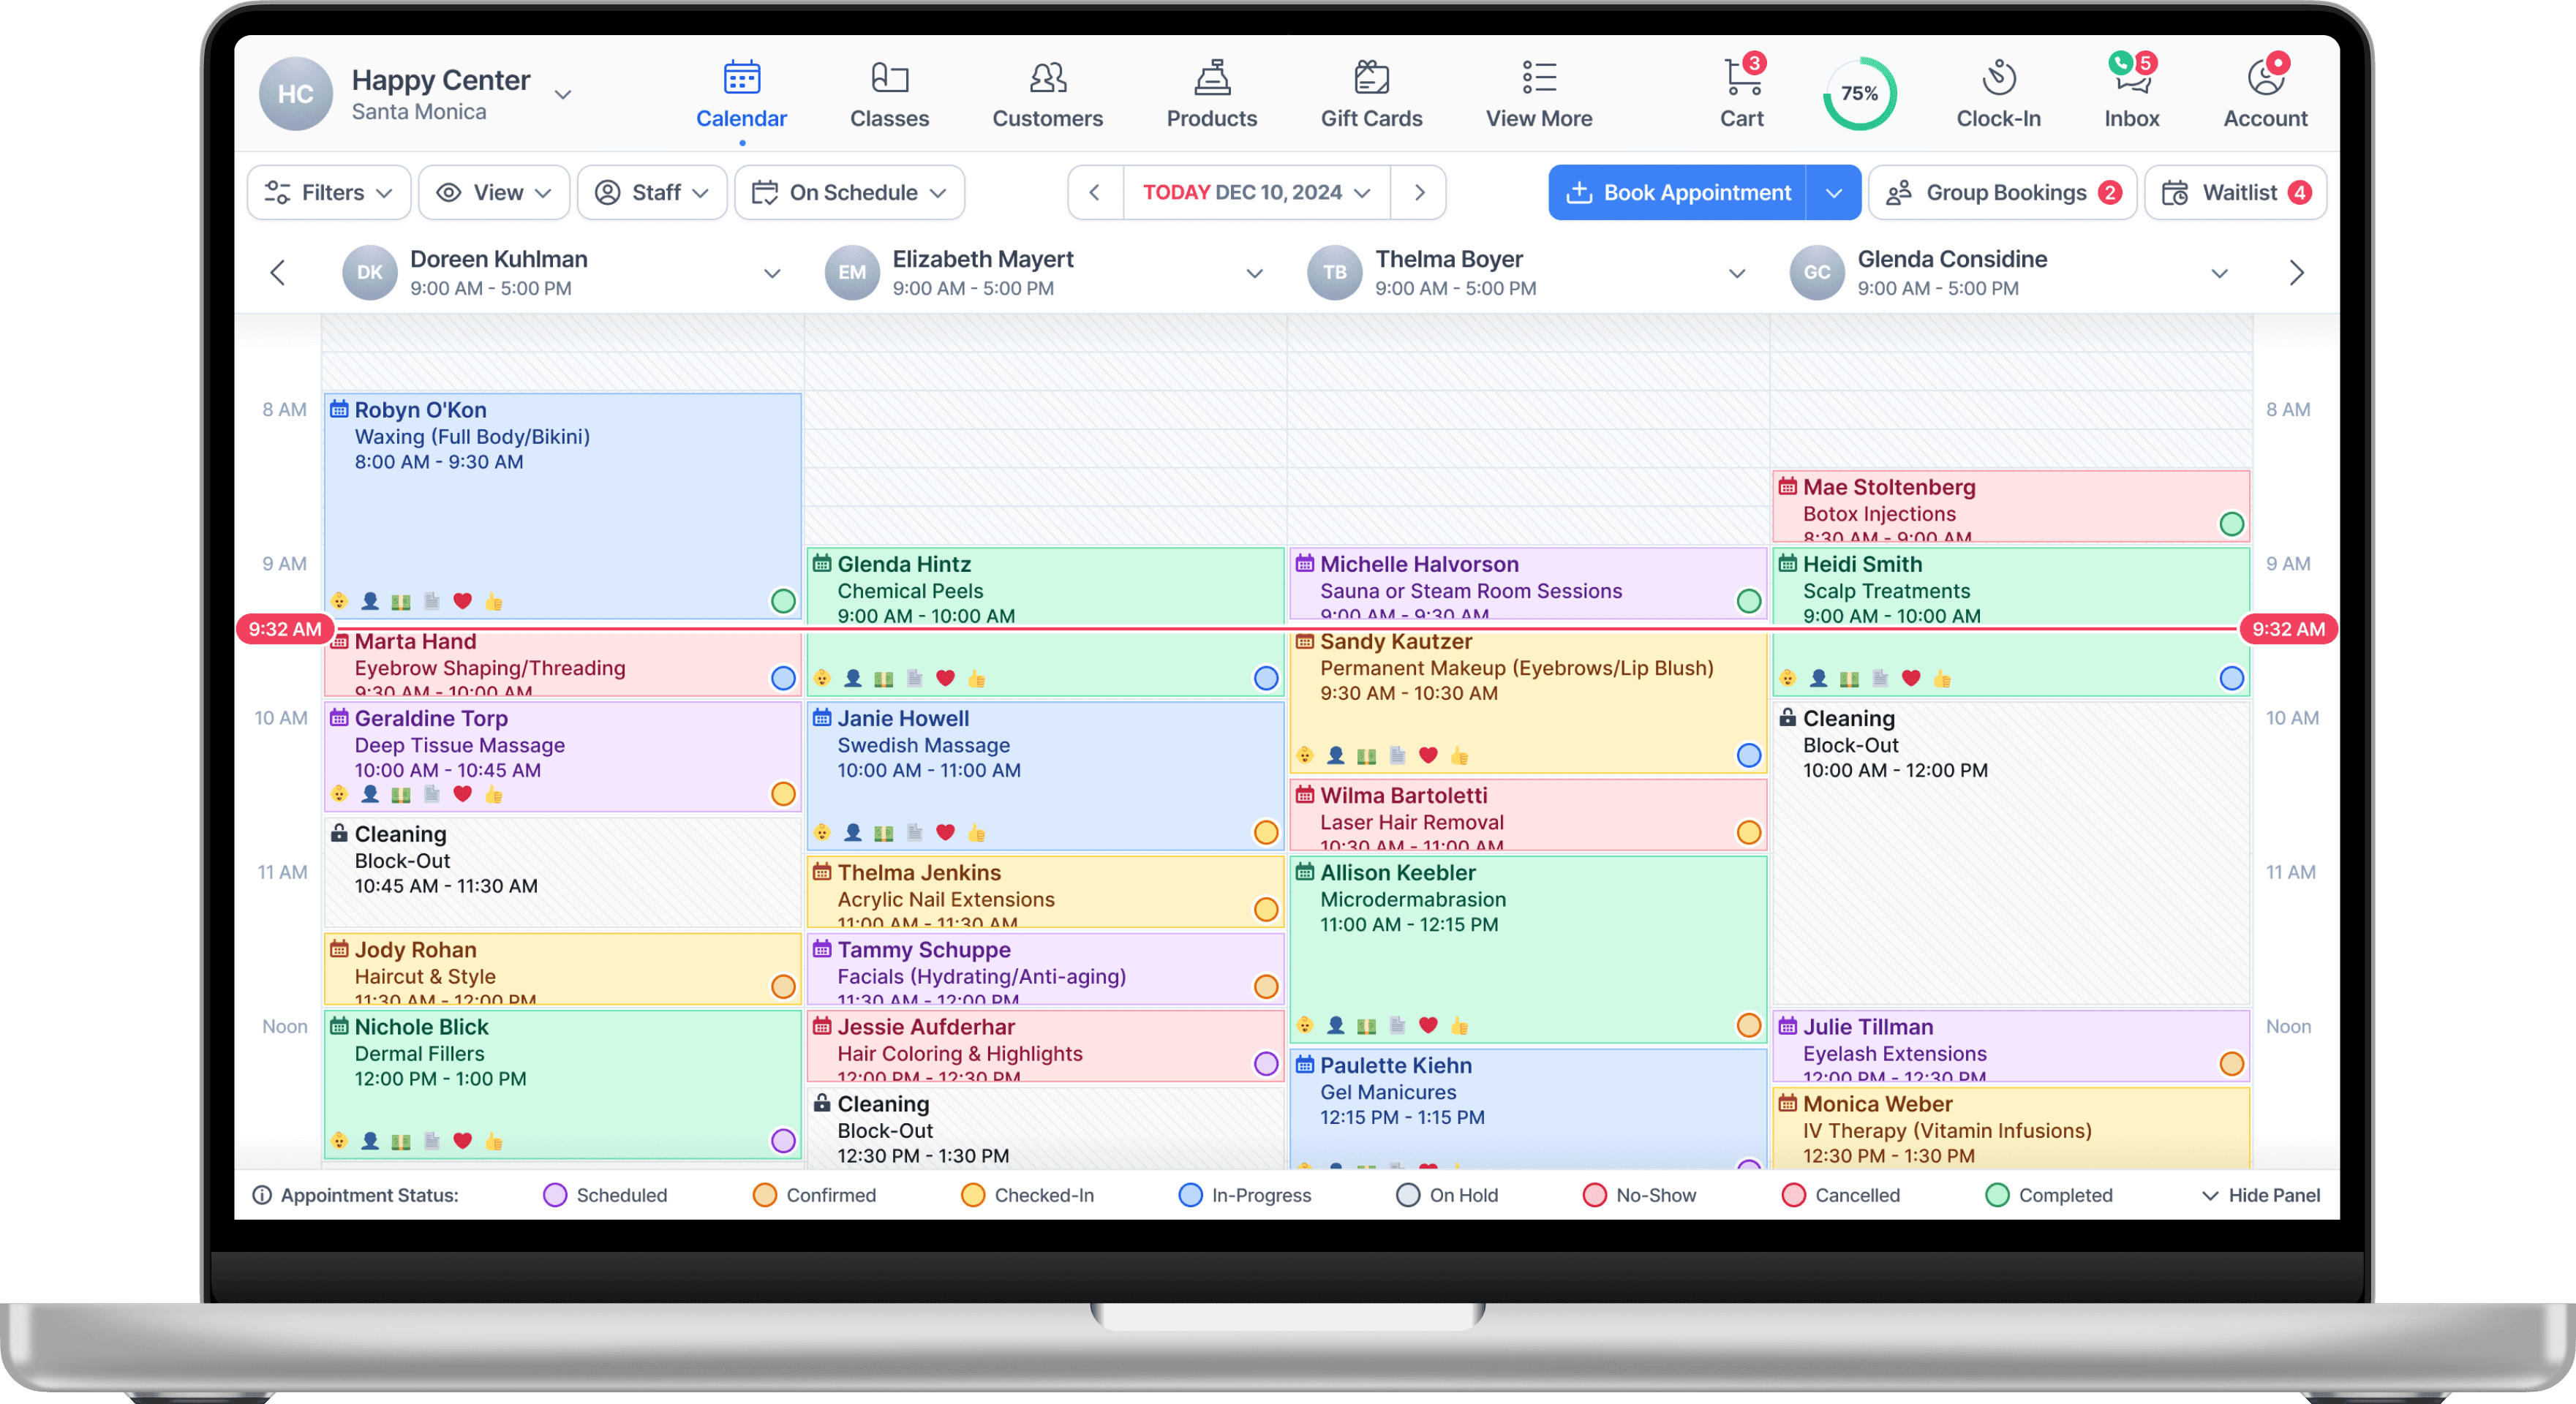This screenshot has width=2576, height=1404.
Task: Toggle status circle on Mae Stoltenberg appointment
Action: (2231, 524)
